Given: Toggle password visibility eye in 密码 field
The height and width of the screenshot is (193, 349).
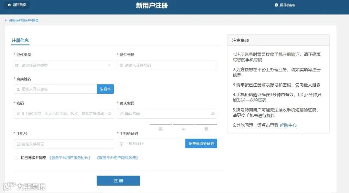Looking at the screenshot, I should [110, 114].
